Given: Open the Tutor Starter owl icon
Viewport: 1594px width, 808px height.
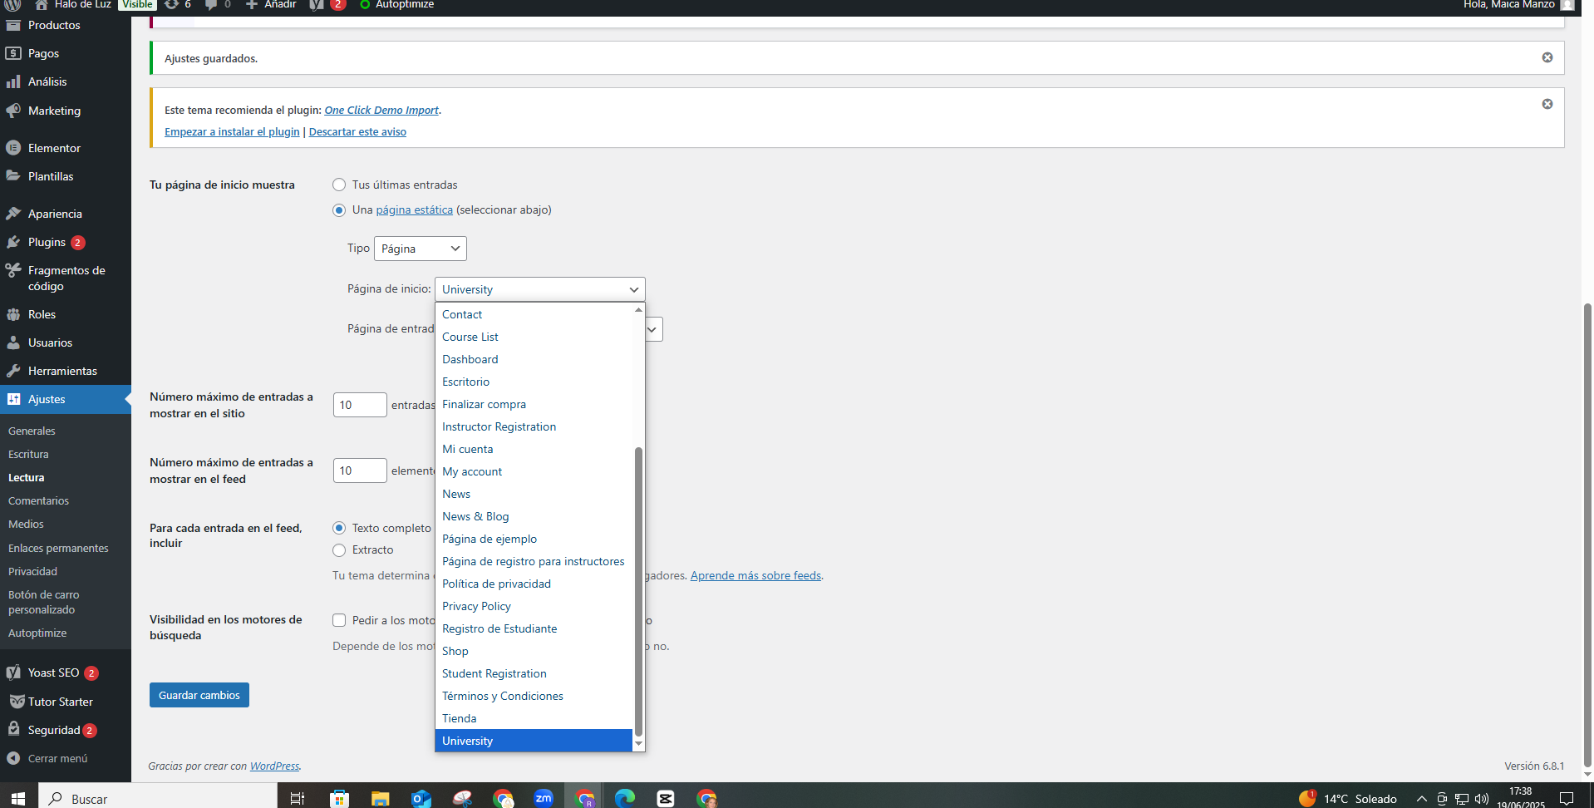Looking at the screenshot, I should [17, 702].
